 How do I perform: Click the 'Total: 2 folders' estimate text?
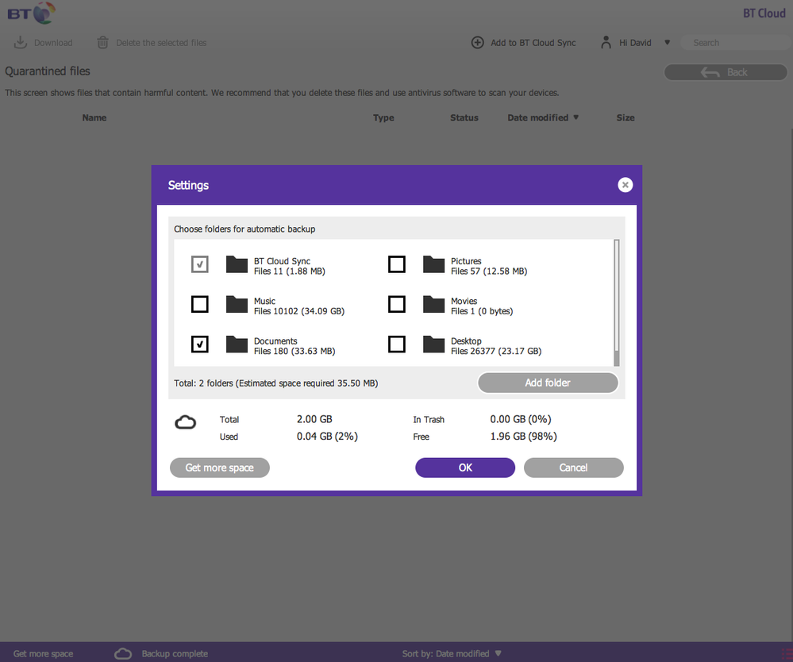tap(275, 383)
